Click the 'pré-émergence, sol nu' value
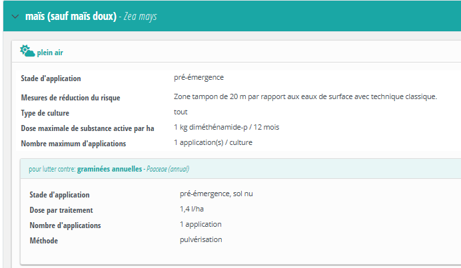Viewport: 461px width, 268px height. 217,194
